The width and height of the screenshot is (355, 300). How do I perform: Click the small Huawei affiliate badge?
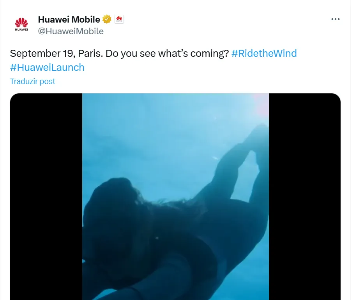point(119,19)
